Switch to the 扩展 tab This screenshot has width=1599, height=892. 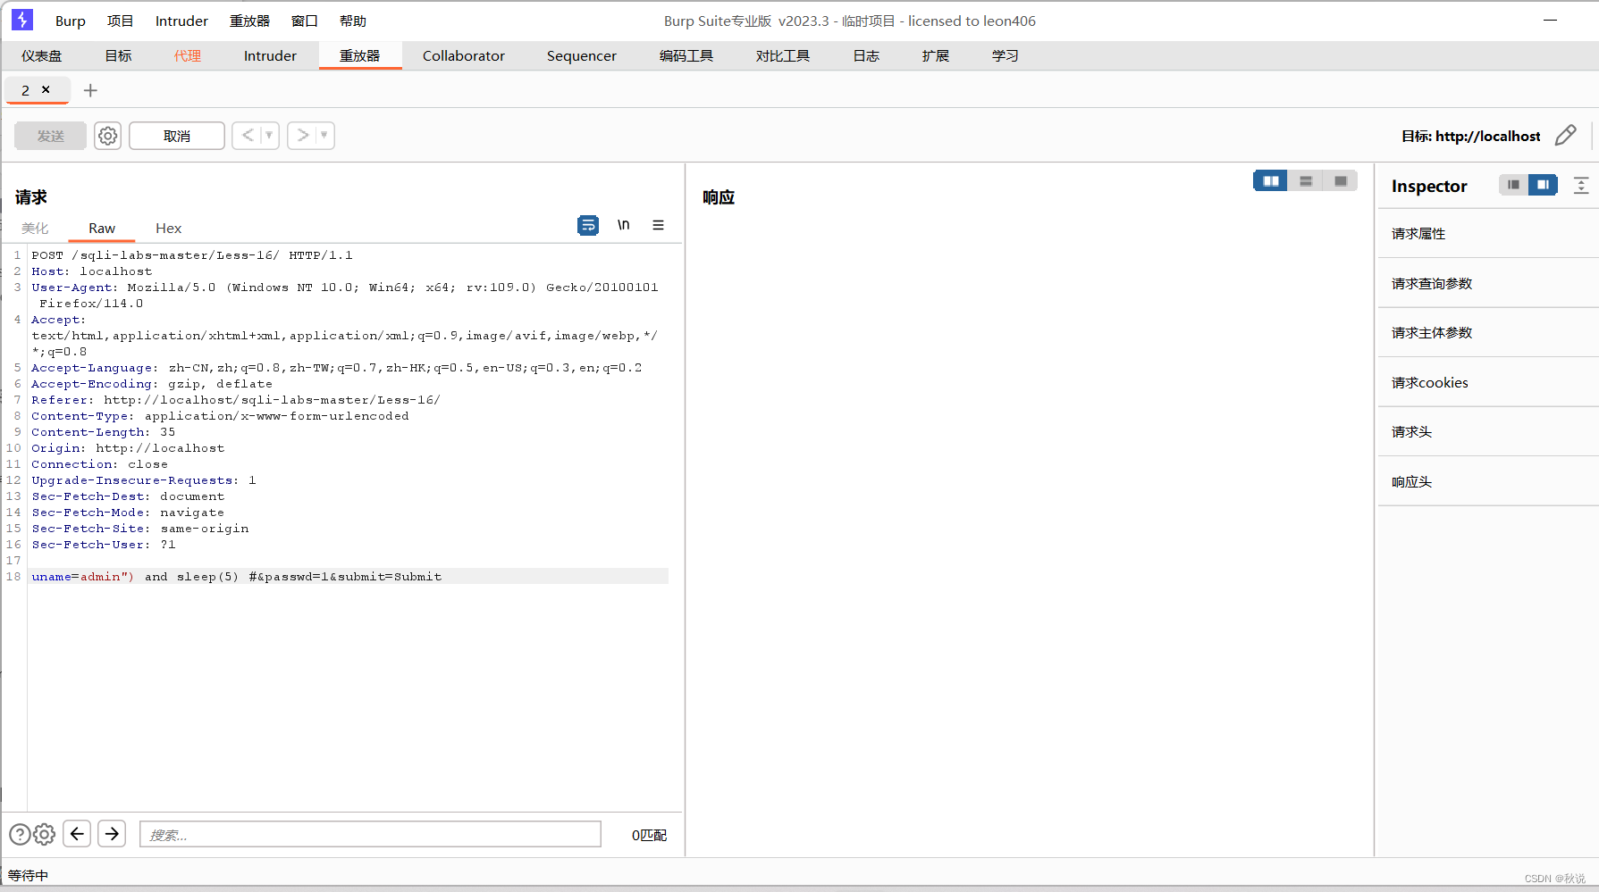(x=936, y=55)
